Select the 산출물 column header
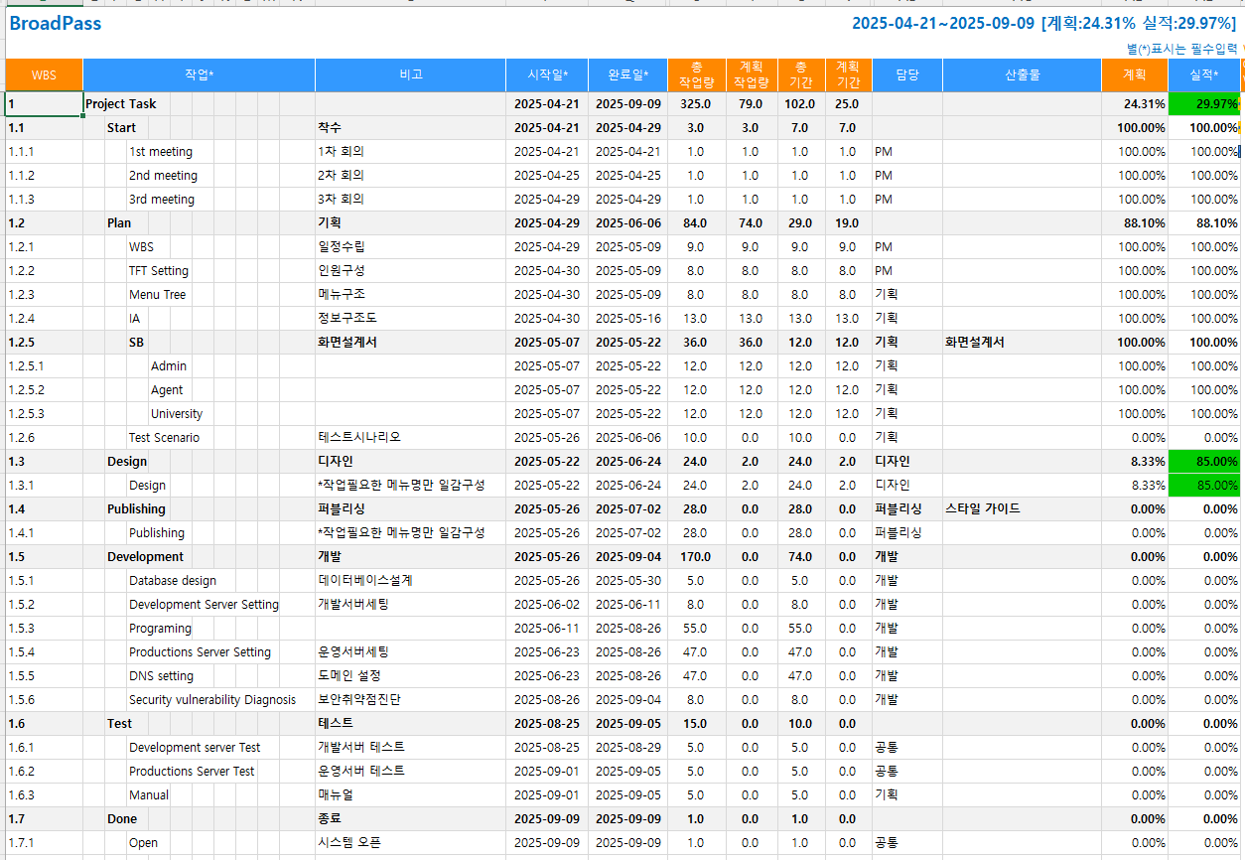1245x860 pixels. (1022, 74)
